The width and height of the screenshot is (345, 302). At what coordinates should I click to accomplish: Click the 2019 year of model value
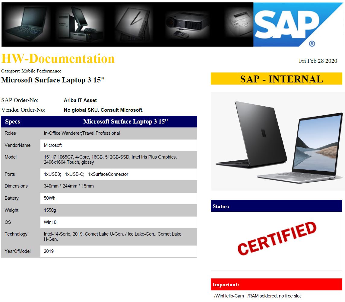[x=49, y=251]
